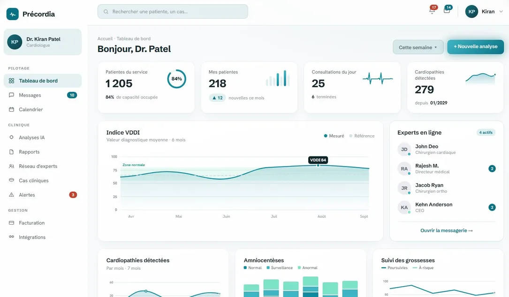Click the + Nouvelle analyse button
The height and width of the screenshot is (297, 509).
[476, 47]
